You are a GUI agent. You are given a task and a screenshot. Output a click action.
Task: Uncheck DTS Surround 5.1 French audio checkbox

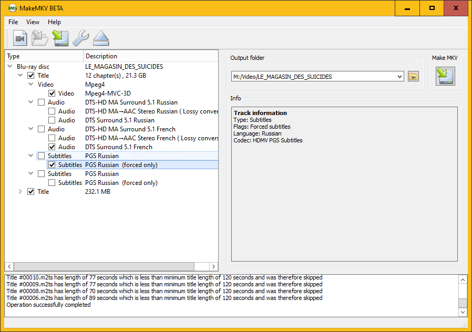tap(52, 147)
